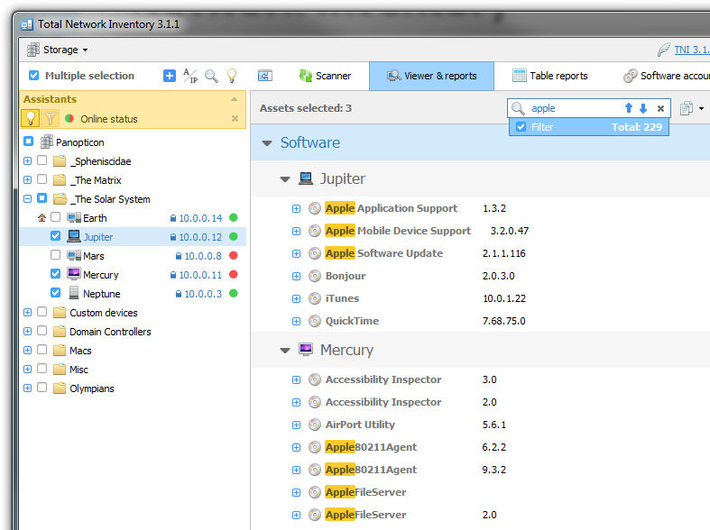Expand the iTunes software entry
Image resolution: width=710 pixels, height=530 pixels.
[x=296, y=298]
